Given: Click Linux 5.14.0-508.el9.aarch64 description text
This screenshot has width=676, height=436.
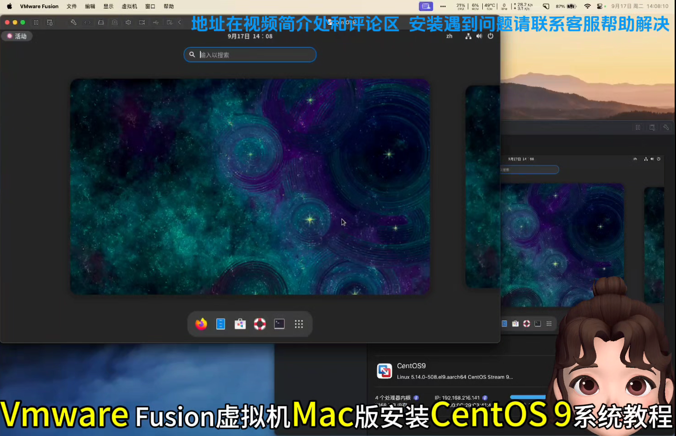Looking at the screenshot, I should point(455,377).
